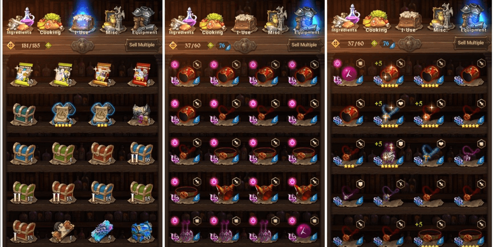Select the card pack with count 10

(x=24, y=75)
